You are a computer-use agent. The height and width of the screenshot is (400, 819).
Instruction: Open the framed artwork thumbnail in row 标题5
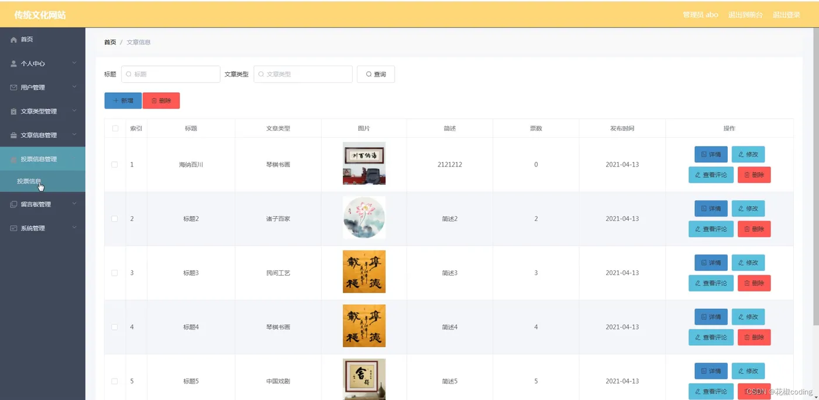coord(364,379)
